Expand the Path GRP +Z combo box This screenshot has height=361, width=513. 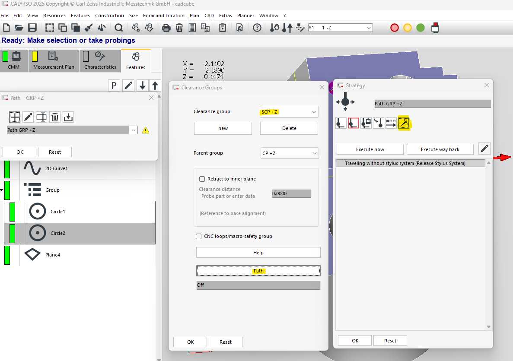point(133,130)
